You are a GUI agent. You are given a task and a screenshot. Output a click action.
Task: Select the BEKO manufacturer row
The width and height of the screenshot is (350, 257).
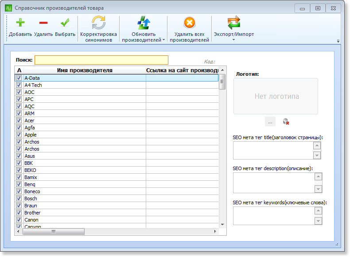(x=117, y=170)
